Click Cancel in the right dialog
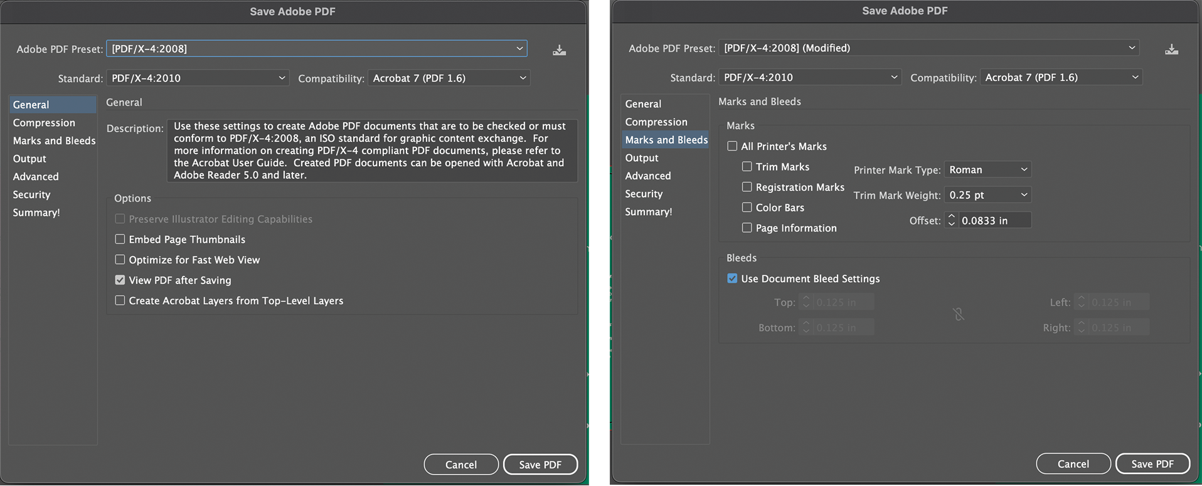This screenshot has width=1202, height=486. [1073, 464]
